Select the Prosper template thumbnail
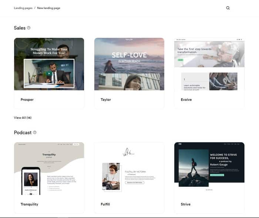The width and height of the screenshot is (259, 218). [49, 64]
